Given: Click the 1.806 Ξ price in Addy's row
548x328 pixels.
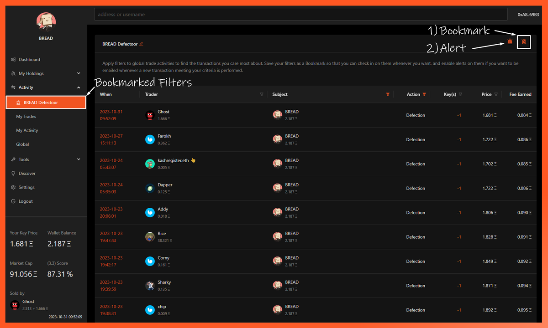Looking at the screenshot, I should click(x=490, y=213).
